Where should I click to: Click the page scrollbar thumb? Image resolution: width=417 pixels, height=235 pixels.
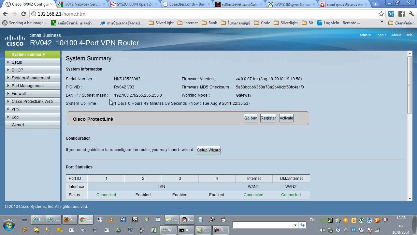pyautogui.click(x=410, y=85)
